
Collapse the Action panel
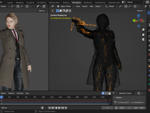pos(115,98)
